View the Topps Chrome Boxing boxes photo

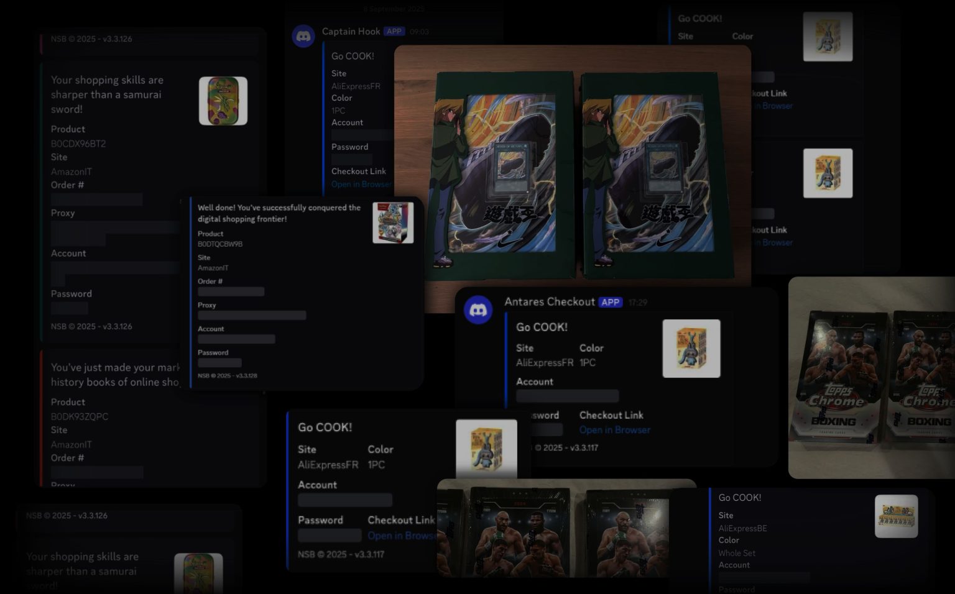pyautogui.click(x=871, y=377)
